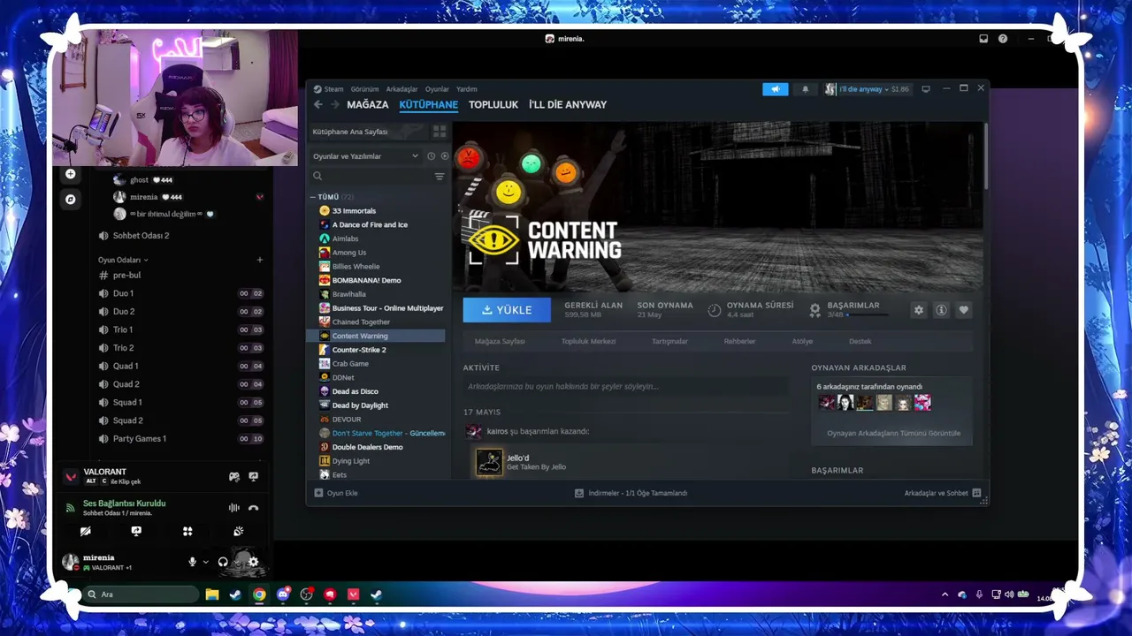
Task: Show hidden system tray icons chevron
Action: click(945, 594)
